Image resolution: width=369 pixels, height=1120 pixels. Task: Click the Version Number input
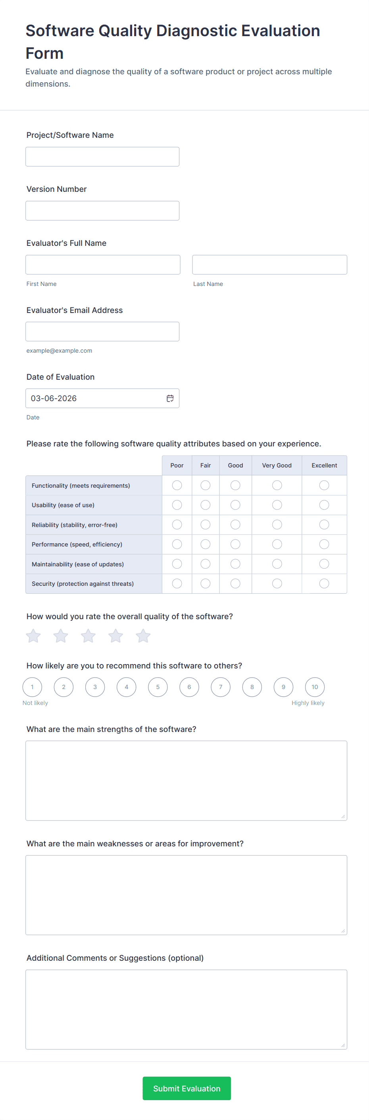pos(102,210)
